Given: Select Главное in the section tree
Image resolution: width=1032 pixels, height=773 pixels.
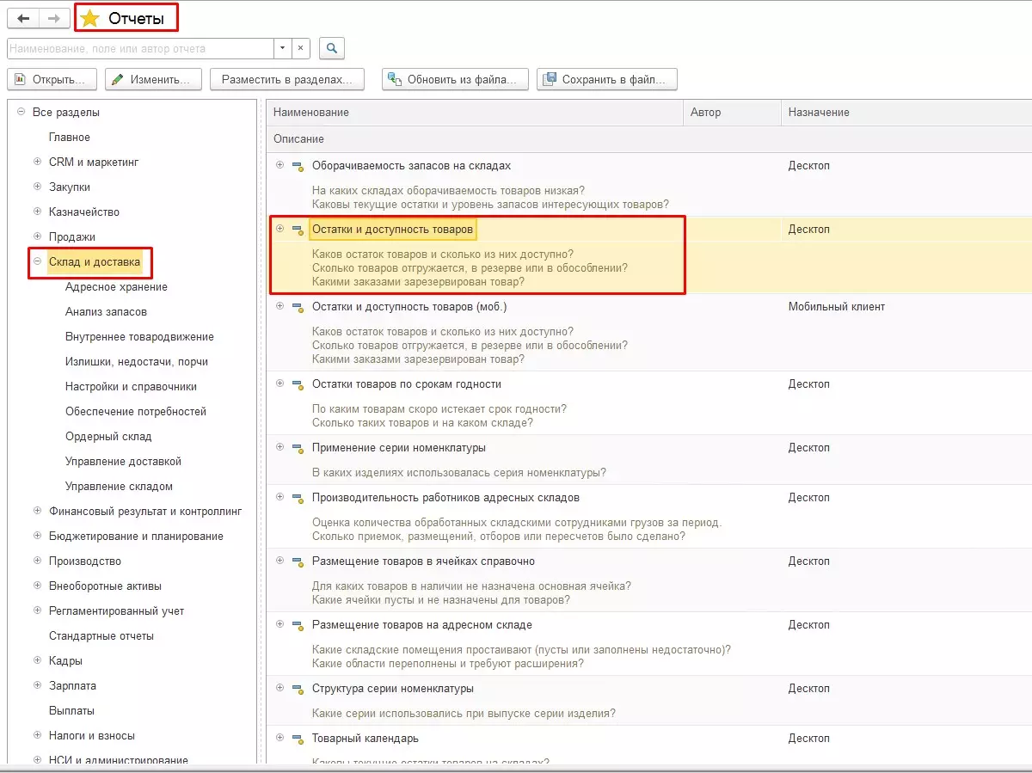Looking at the screenshot, I should 70,137.
